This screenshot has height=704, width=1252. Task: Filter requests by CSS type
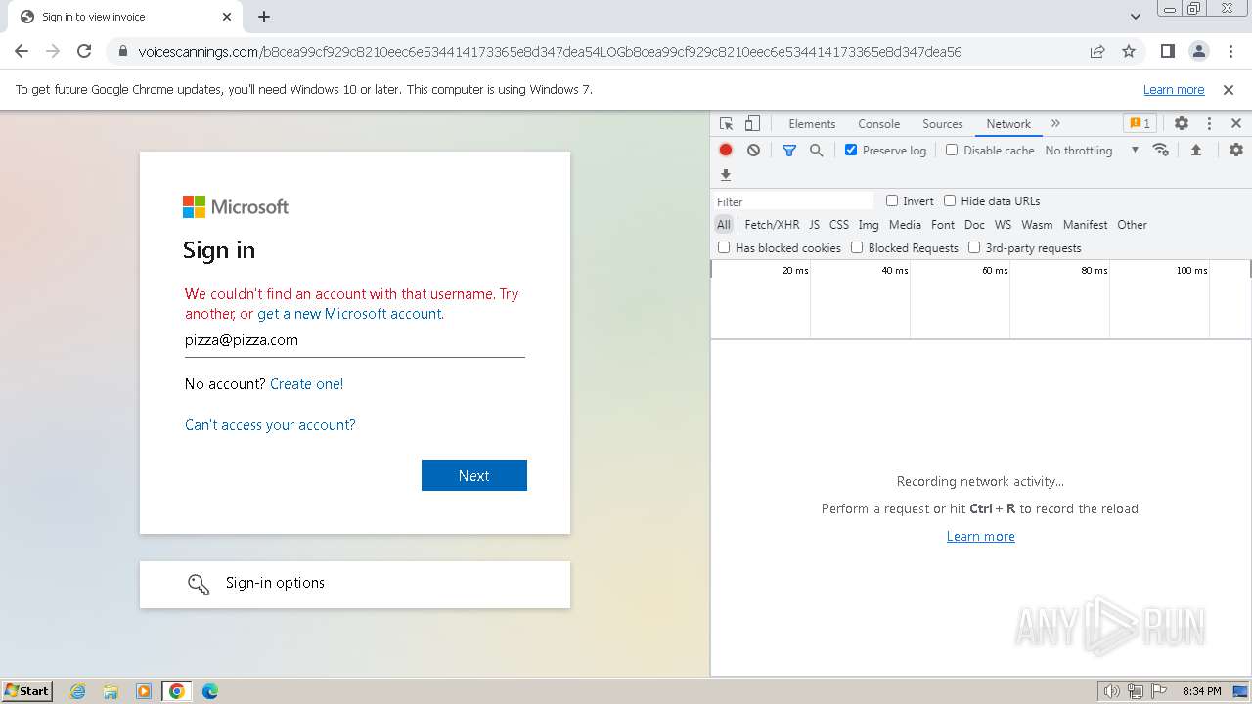tap(839, 224)
